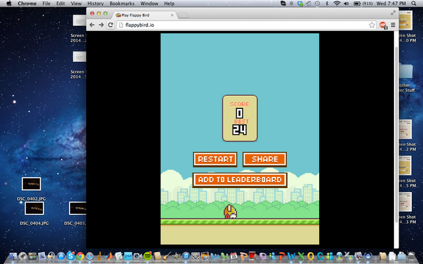This screenshot has height=264, width=423.
Task: Open Time Machine menu bar icon
Action: click(x=317, y=3)
